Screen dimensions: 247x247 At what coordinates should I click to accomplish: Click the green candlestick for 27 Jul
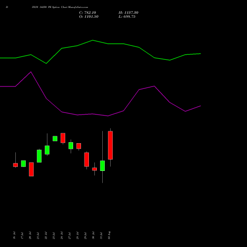pyautogui.click(x=71, y=146)
